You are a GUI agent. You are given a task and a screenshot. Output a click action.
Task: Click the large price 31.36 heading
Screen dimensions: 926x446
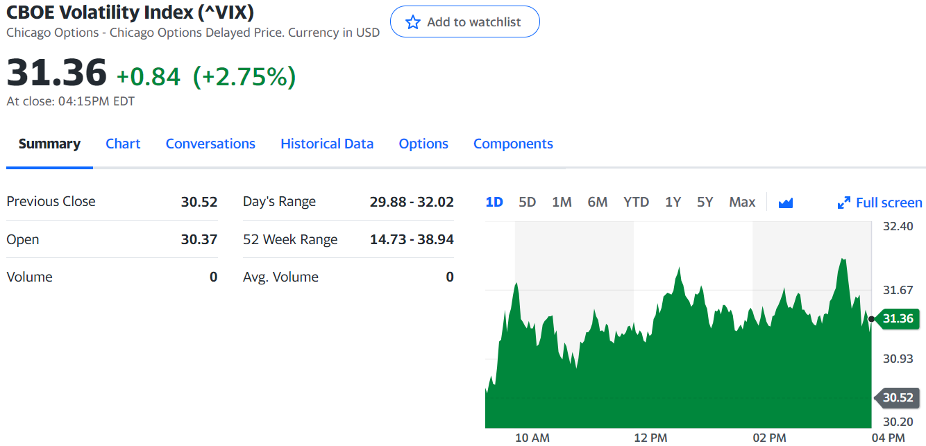(57, 72)
